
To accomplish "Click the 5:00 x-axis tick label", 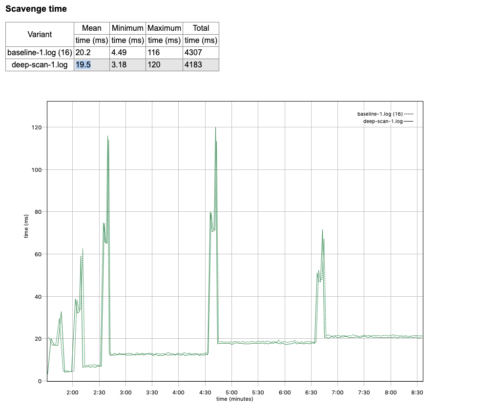I will 232,392.
